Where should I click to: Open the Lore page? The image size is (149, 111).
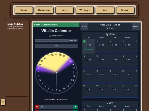(x=64, y=10)
